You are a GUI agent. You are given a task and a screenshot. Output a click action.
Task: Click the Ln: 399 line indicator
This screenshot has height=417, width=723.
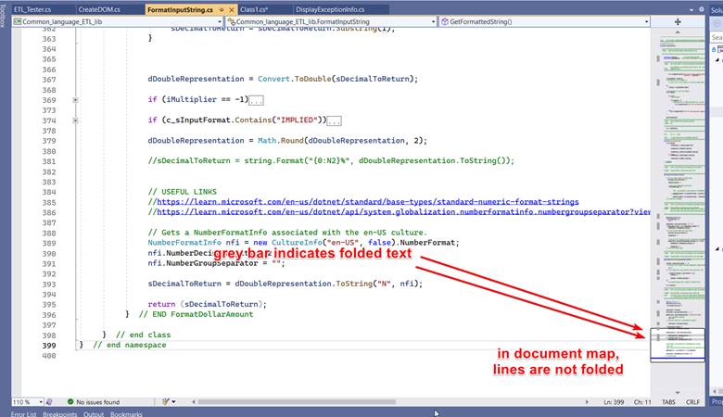(x=614, y=402)
